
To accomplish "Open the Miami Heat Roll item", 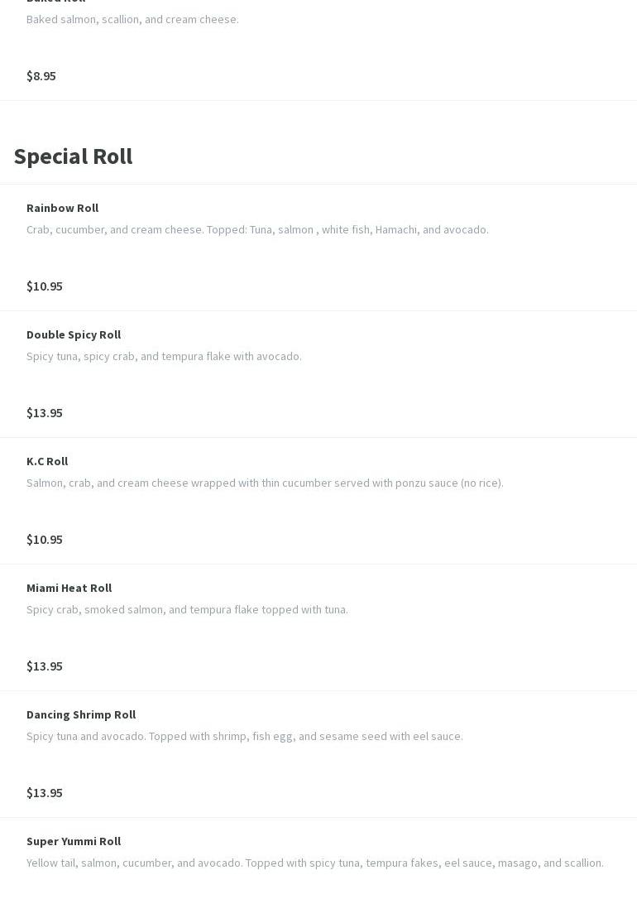I will [x=69, y=588].
